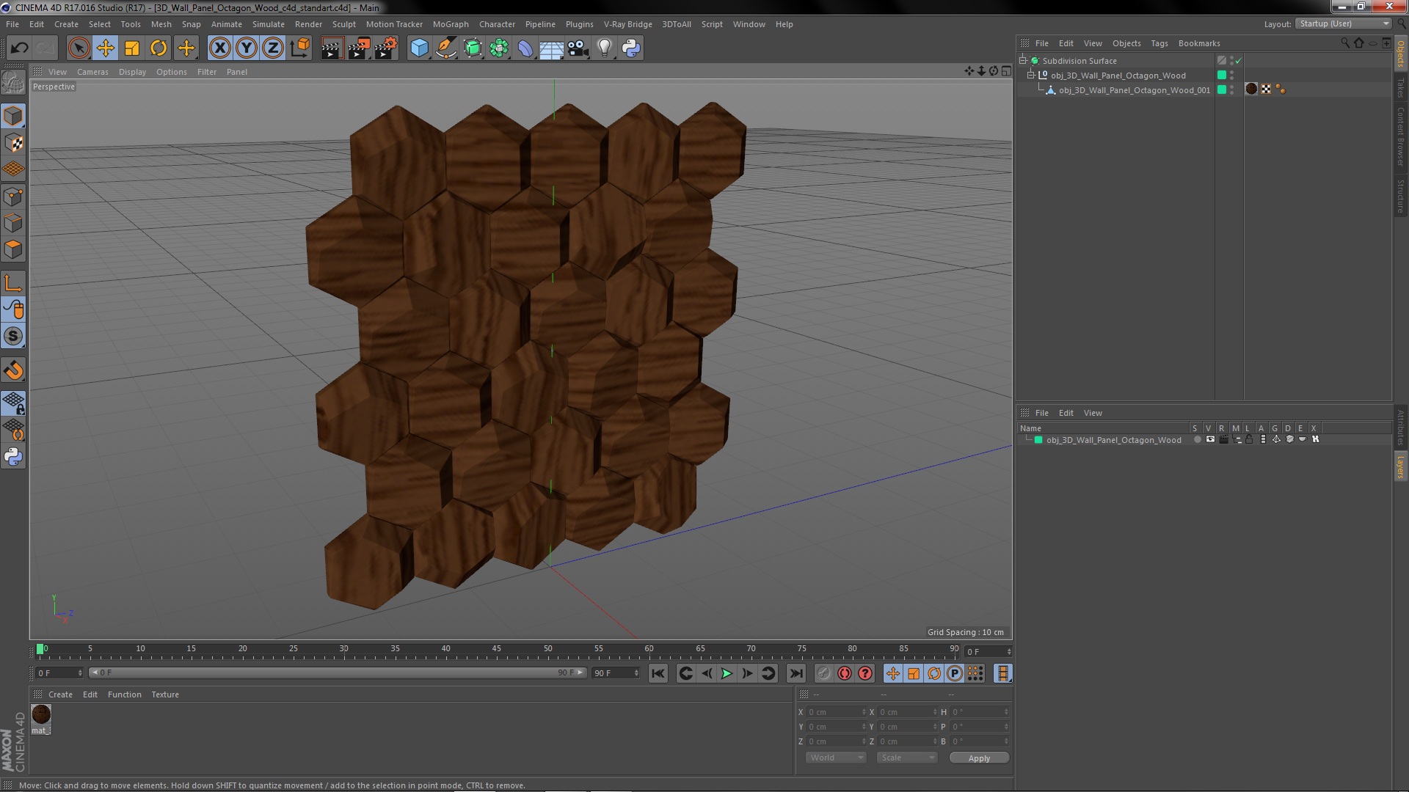Click frame 50 on timeline ruler
The width and height of the screenshot is (1409, 792).
(x=547, y=649)
